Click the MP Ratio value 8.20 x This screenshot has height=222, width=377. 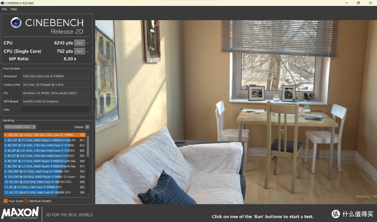[x=70, y=59]
